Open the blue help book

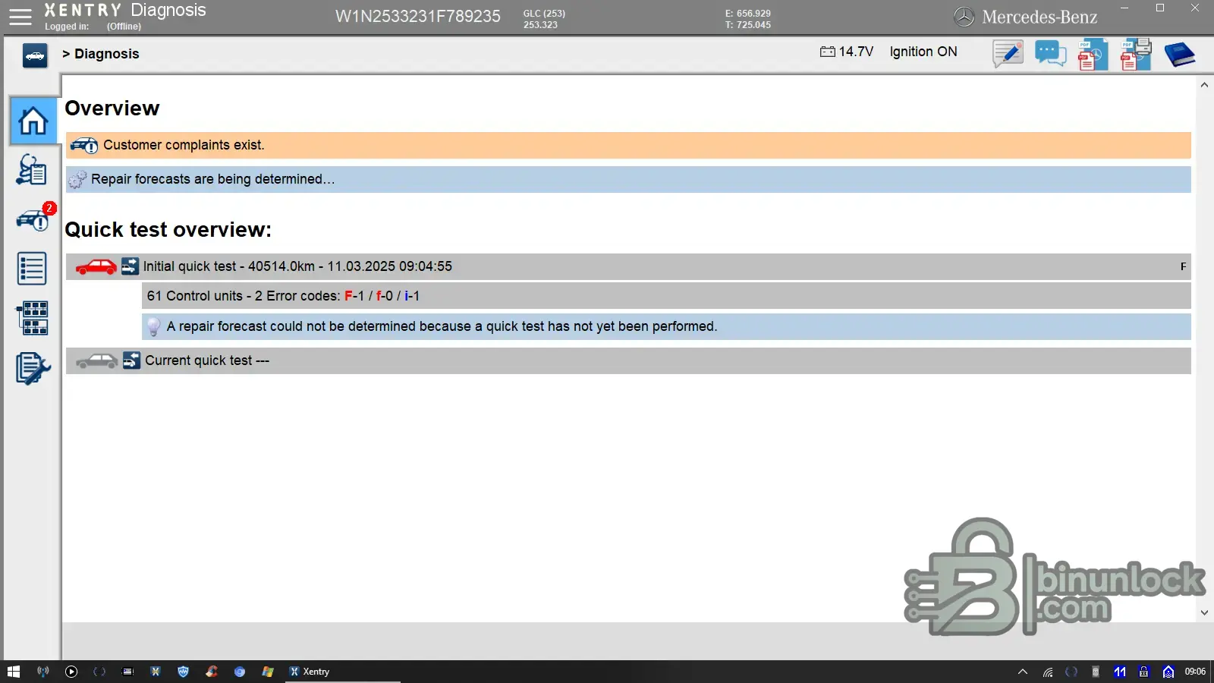click(1179, 55)
